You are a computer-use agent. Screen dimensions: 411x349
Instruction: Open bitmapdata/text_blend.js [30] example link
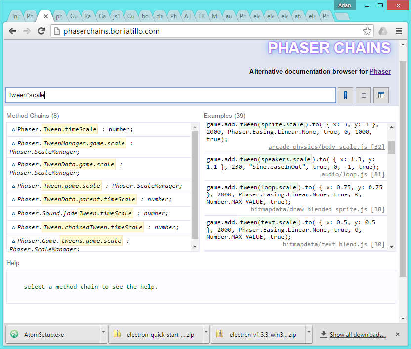tap(333, 244)
